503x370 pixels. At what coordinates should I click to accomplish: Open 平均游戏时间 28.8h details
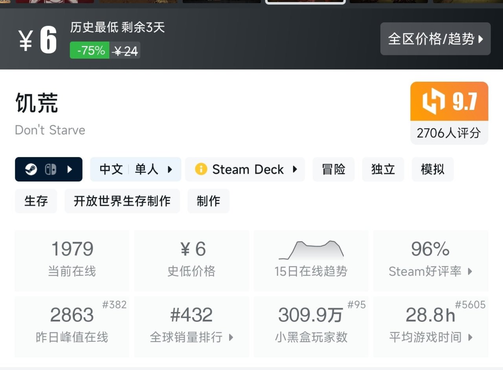tap(431, 327)
